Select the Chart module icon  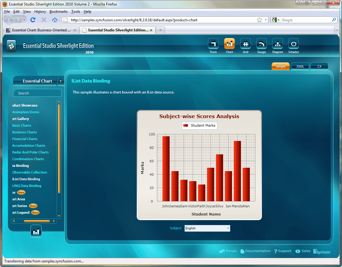pos(229,44)
